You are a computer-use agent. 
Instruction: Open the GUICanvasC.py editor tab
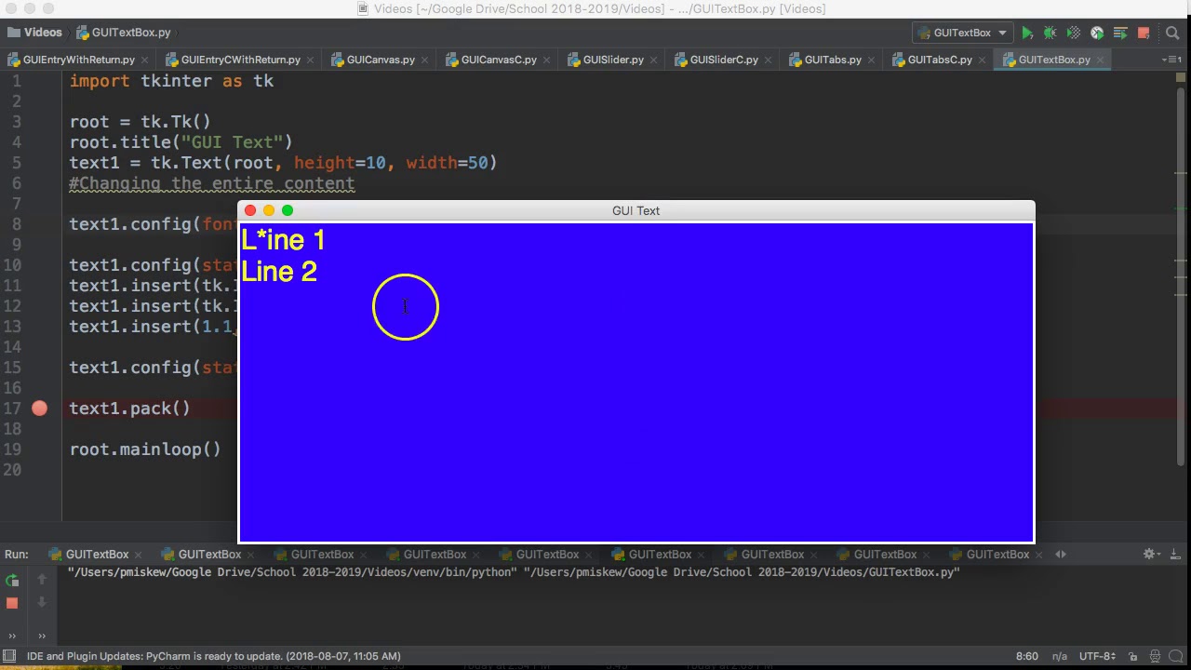click(x=499, y=60)
